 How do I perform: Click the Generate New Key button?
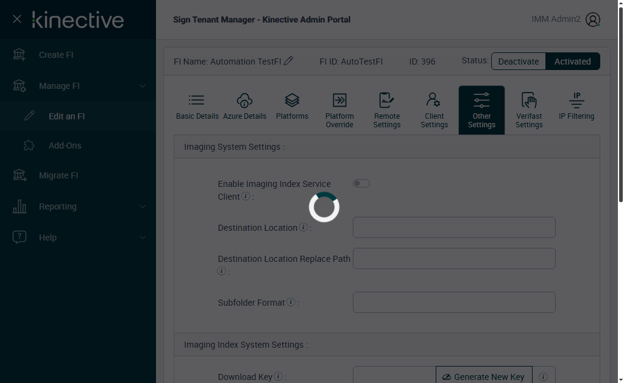(x=484, y=376)
